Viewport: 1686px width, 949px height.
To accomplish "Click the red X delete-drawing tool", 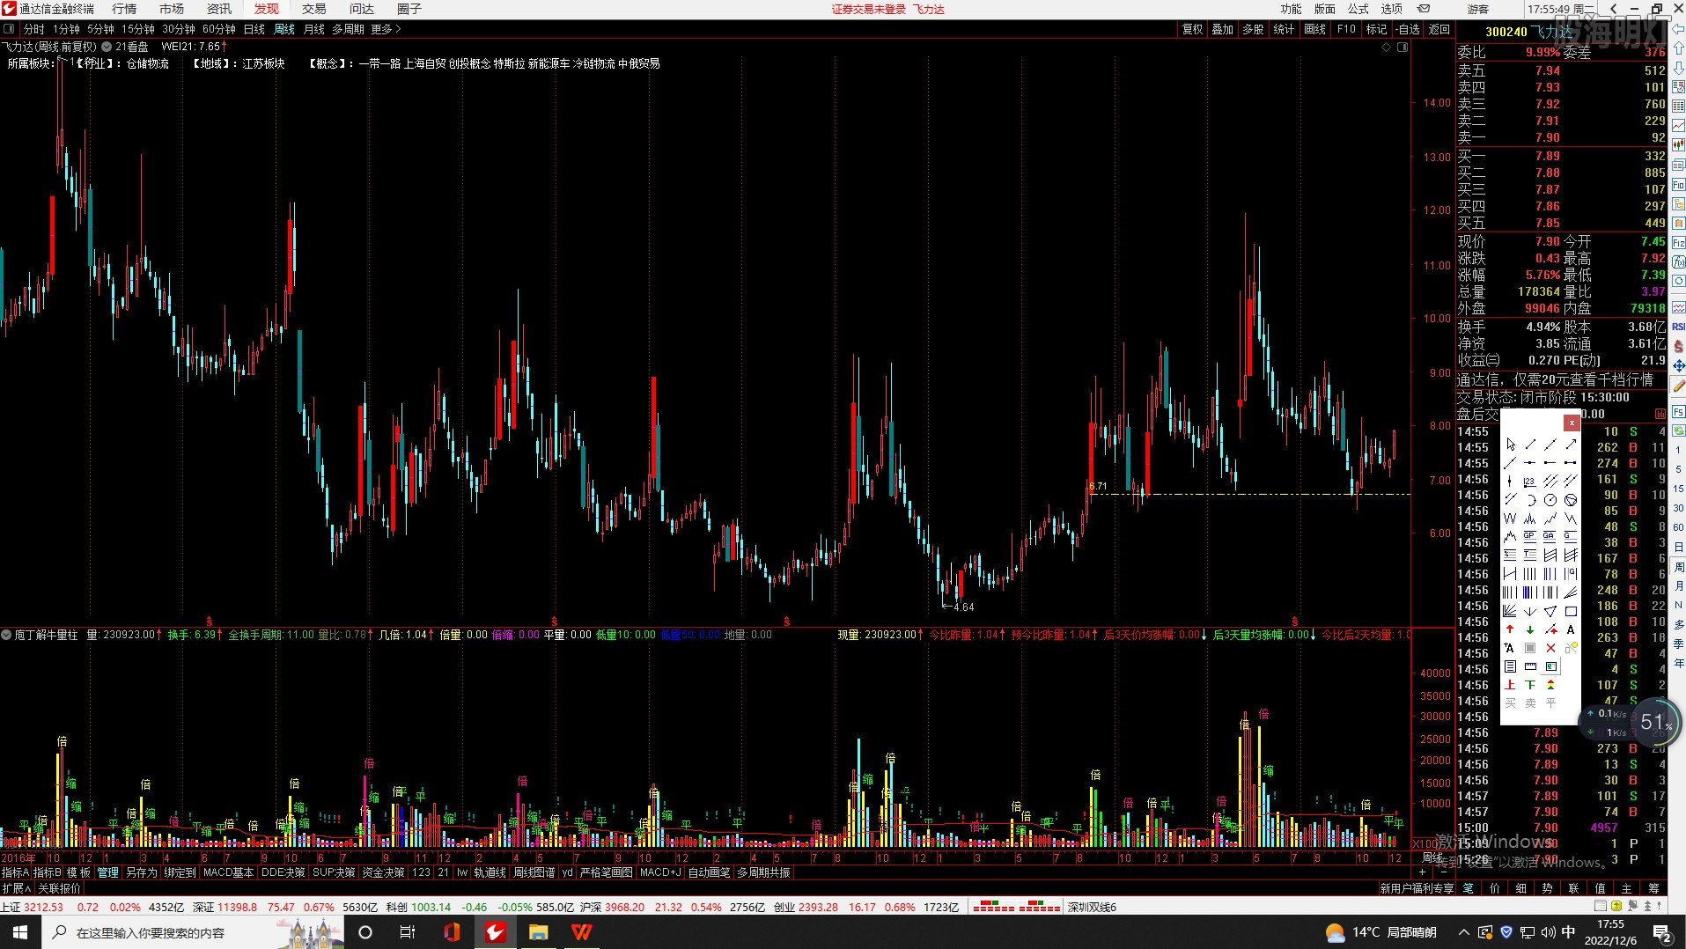I will coord(1550,648).
